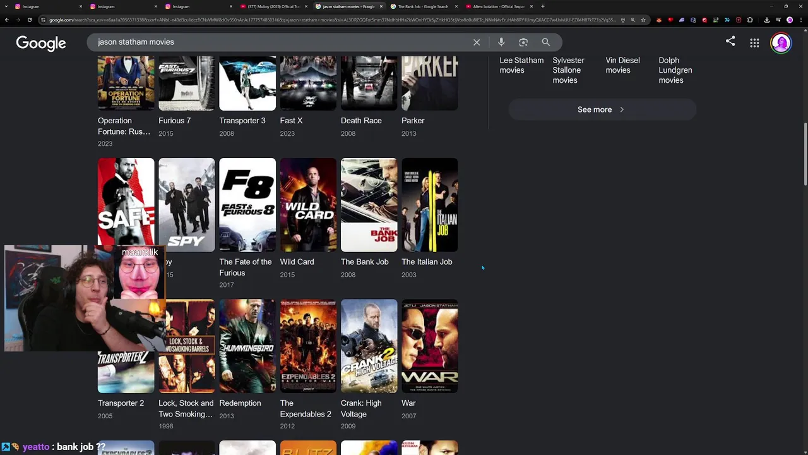Bookmark this page with star icon
This screenshot has height=455, width=808.
[x=643, y=20]
